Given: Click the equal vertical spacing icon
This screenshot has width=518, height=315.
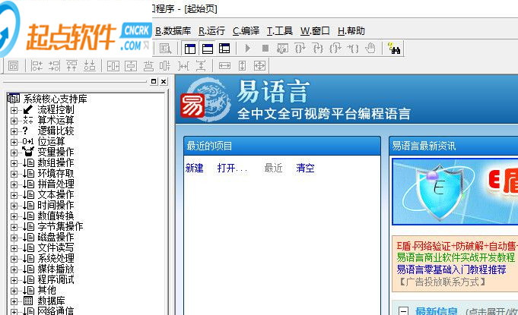Looking at the screenshot, I should tap(201, 66).
